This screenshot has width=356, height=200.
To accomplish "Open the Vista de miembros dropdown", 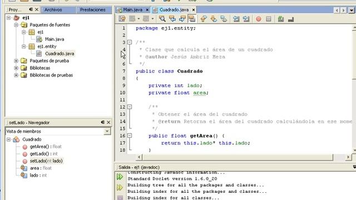I will tap(107, 131).
